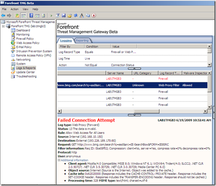Select the www.bing.com Web Proxy Filter log row
The width and height of the screenshot is (216, 186).
click(x=132, y=85)
